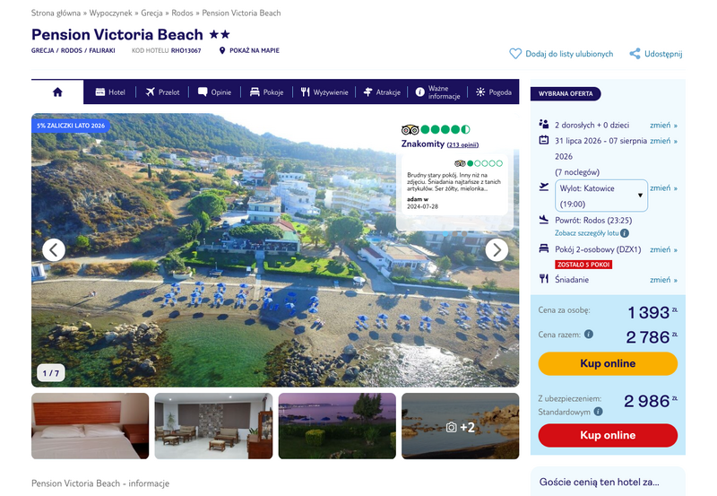Click the red Kup online button with insurance

click(608, 435)
